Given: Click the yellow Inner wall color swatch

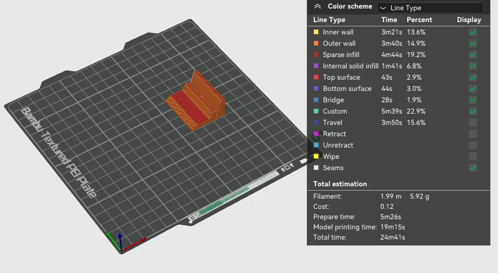Looking at the screenshot, I should click(316, 32).
